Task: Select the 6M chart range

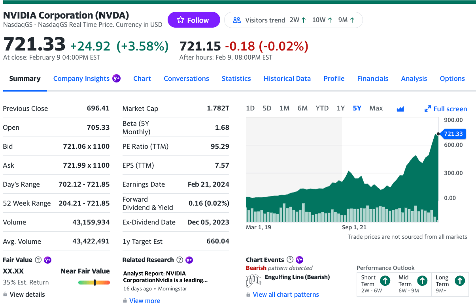Action: [302, 108]
